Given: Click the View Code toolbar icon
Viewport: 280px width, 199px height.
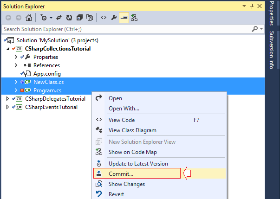Looking at the screenshot, I should 104,18.
